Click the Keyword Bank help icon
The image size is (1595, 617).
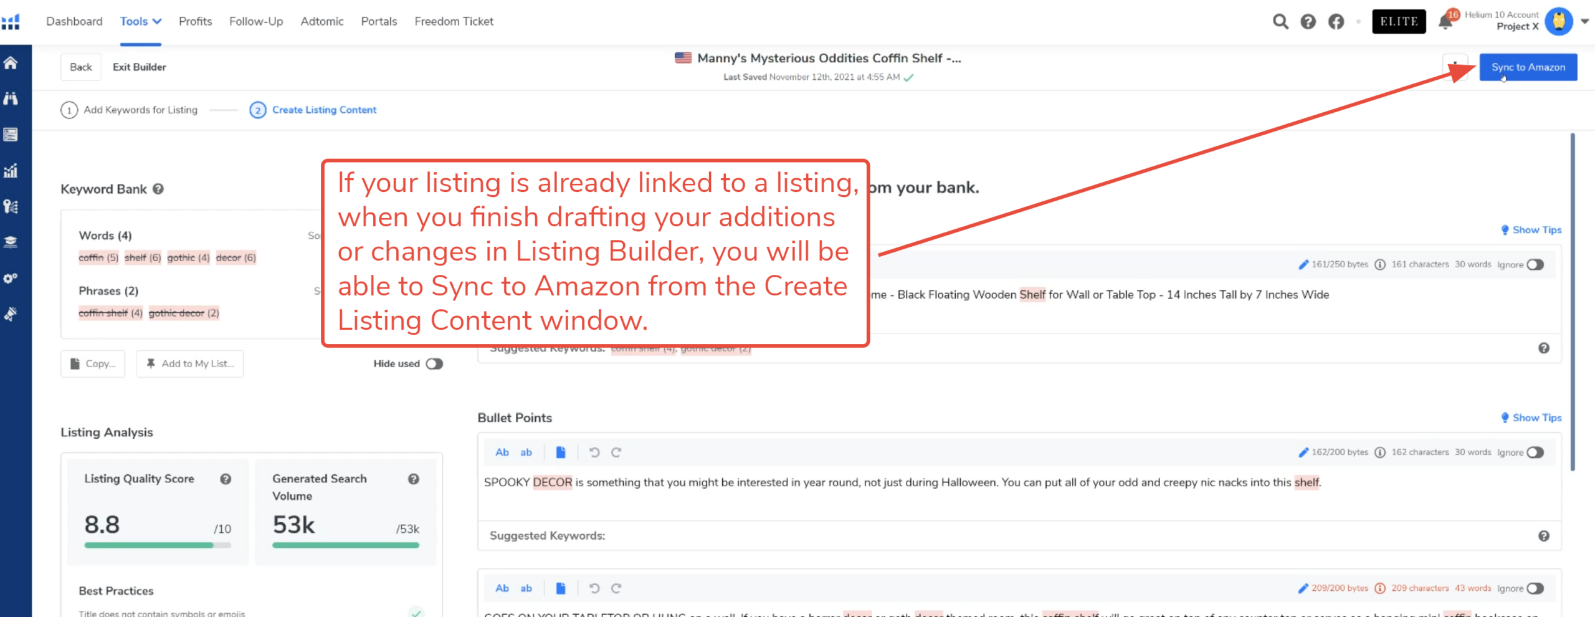[158, 189]
